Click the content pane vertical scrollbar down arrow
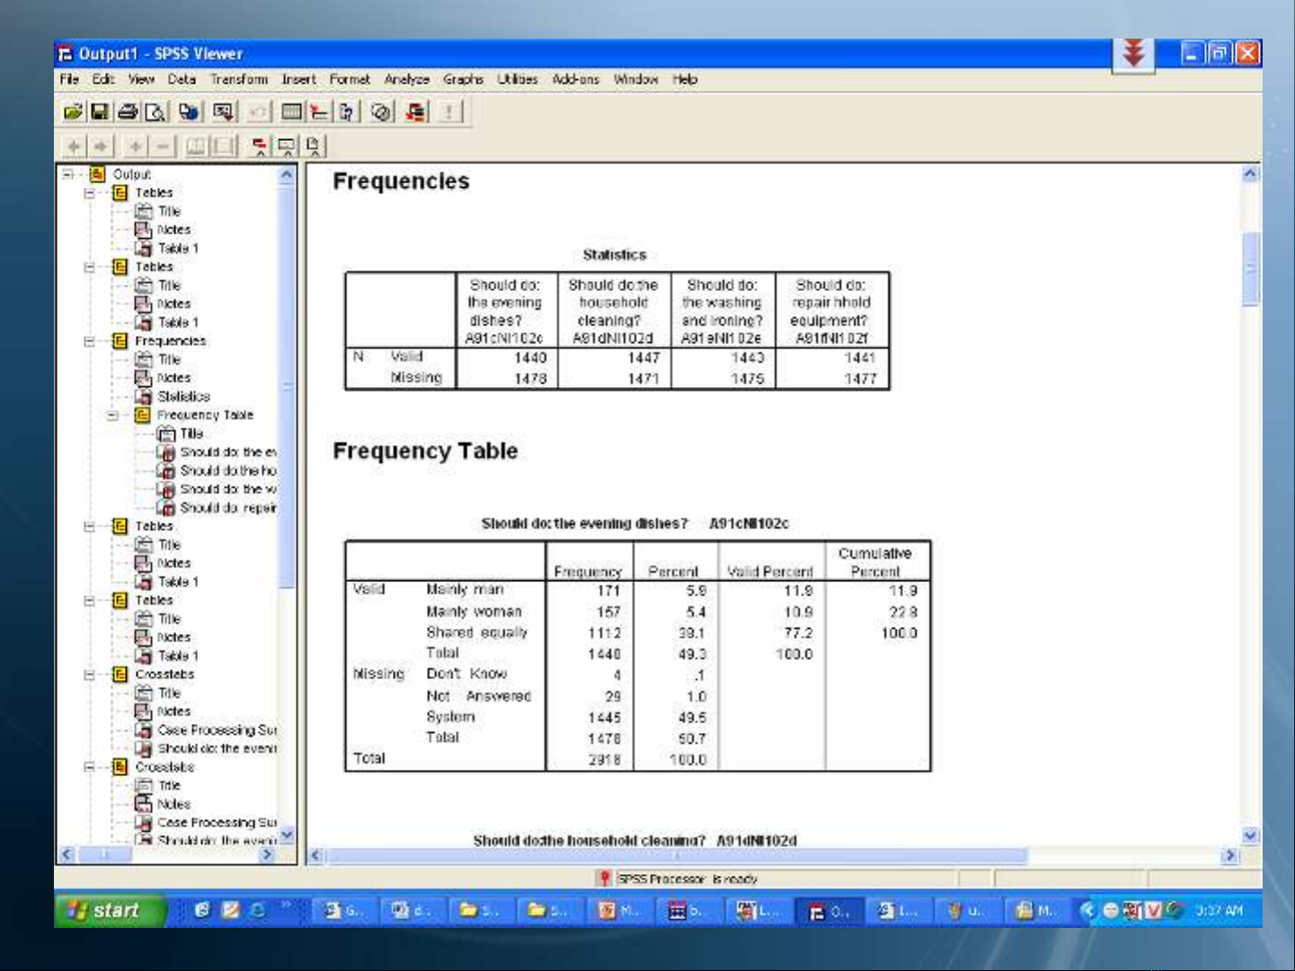Image resolution: width=1295 pixels, height=971 pixels. (1250, 835)
